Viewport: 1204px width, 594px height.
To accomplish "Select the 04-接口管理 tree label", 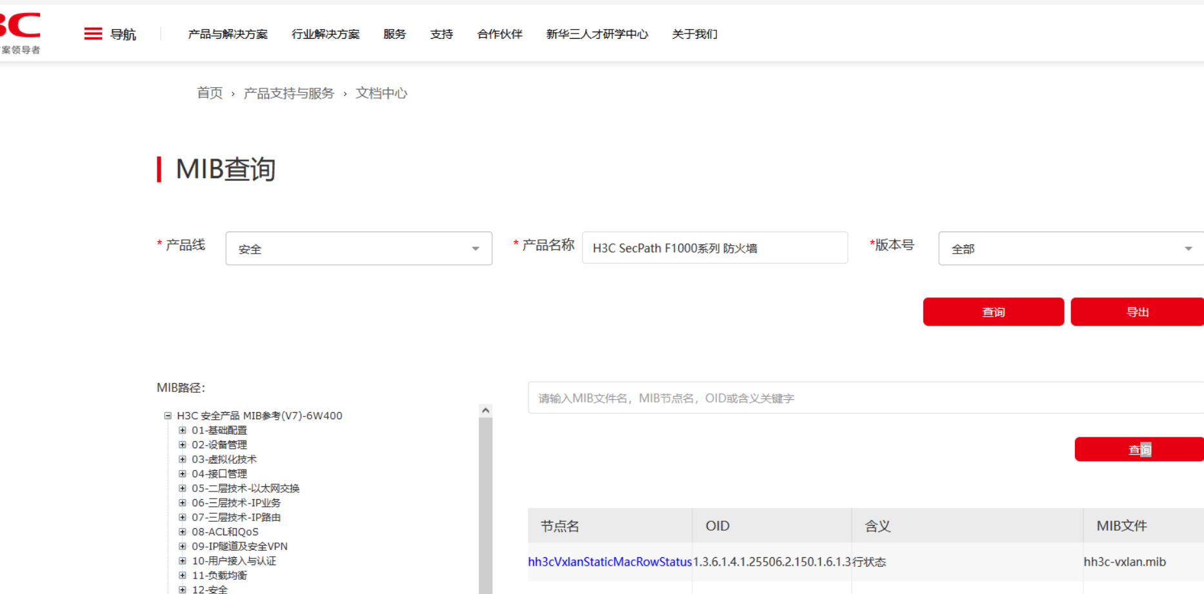I will (x=219, y=474).
